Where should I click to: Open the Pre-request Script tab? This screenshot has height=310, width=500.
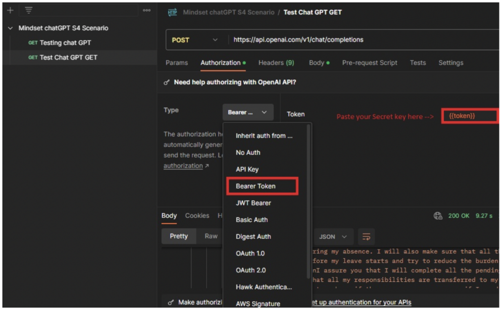(x=369, y=63)
